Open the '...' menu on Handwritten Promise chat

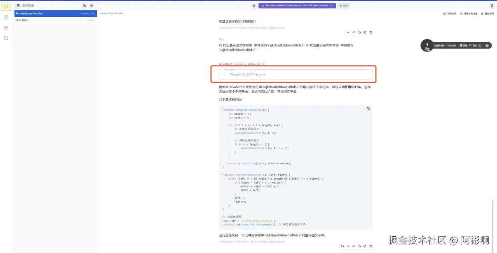click(93, 13)
